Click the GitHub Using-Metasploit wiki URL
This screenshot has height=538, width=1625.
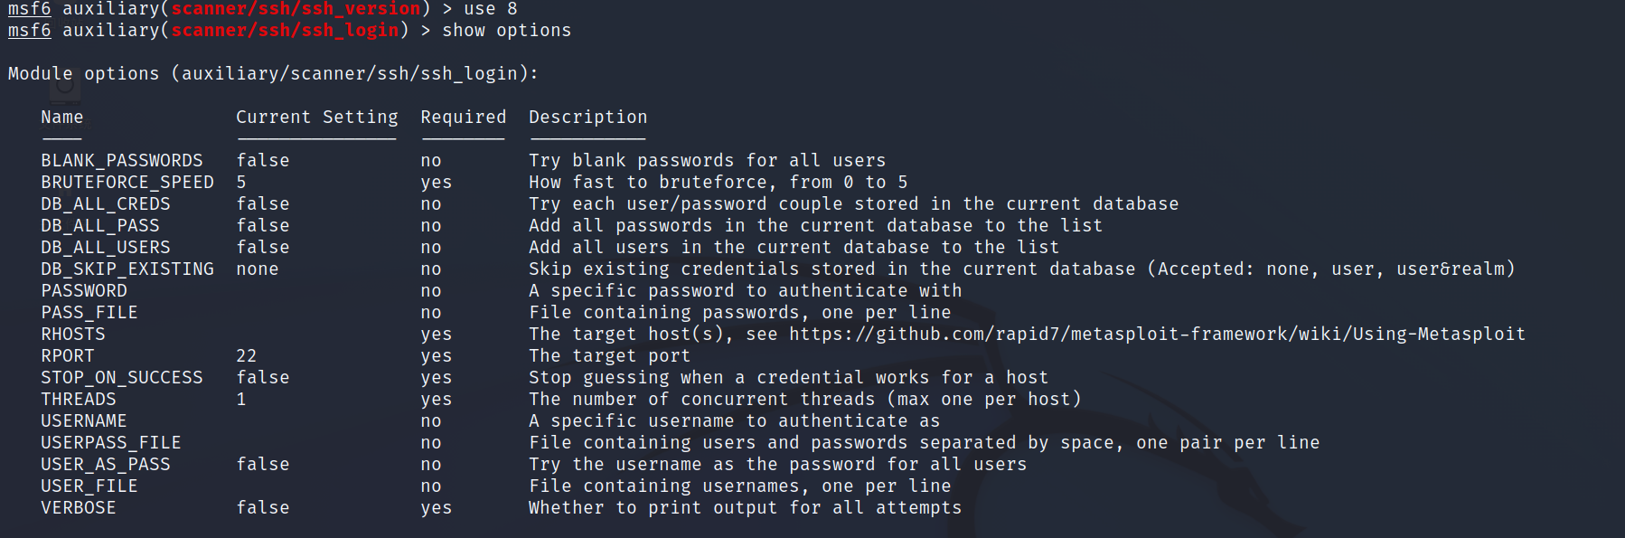click(1157, 335)
